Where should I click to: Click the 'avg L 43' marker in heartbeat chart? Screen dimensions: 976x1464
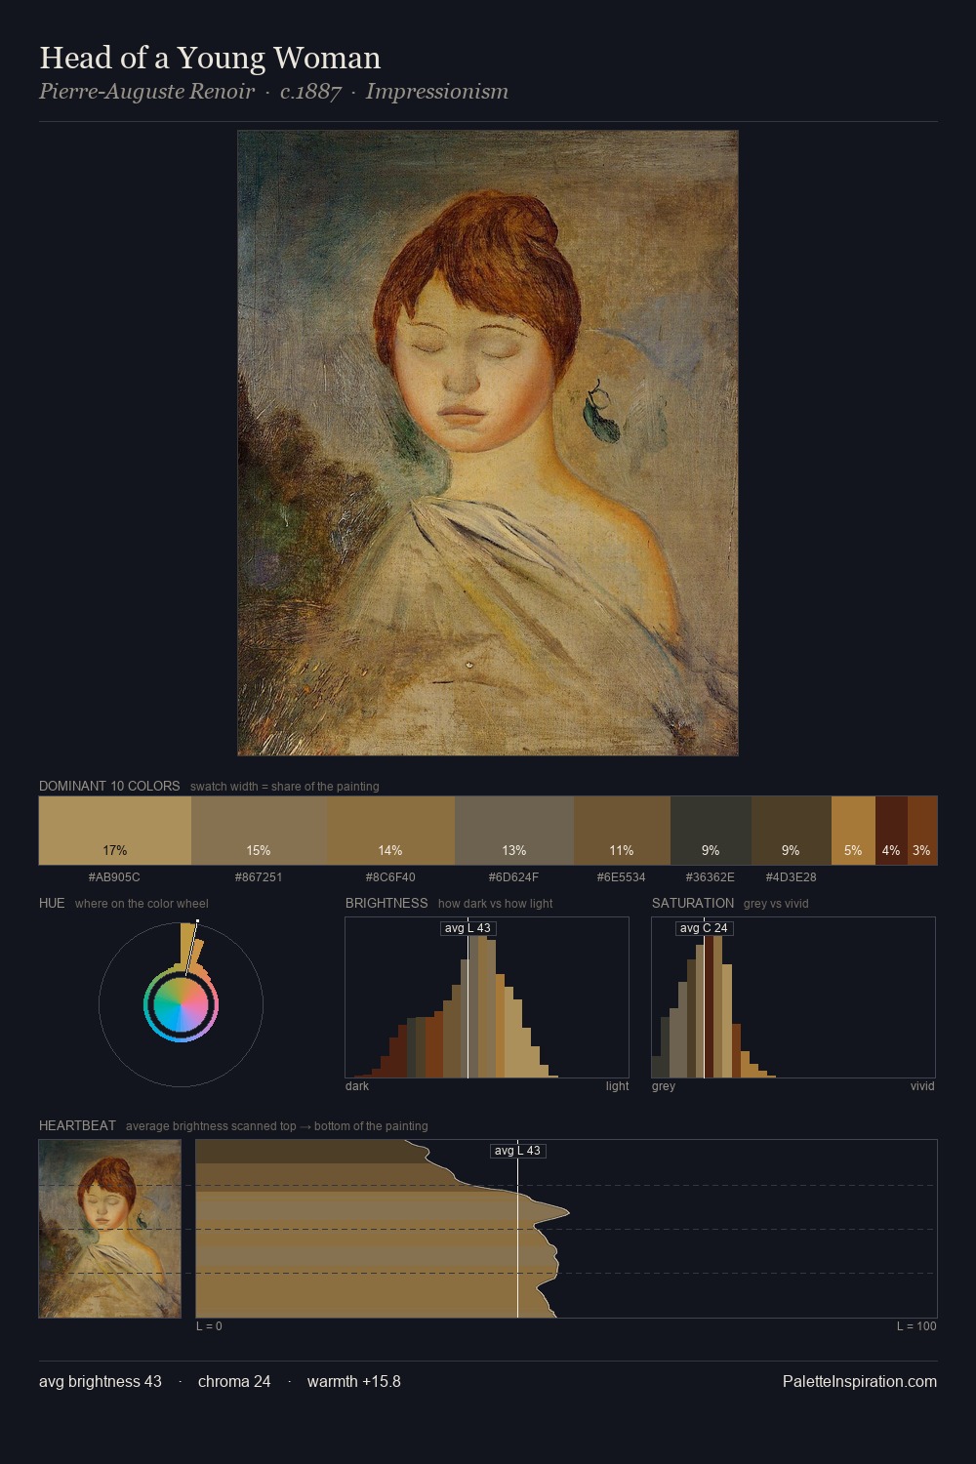pyautogui.click(x=517, y=1151)
